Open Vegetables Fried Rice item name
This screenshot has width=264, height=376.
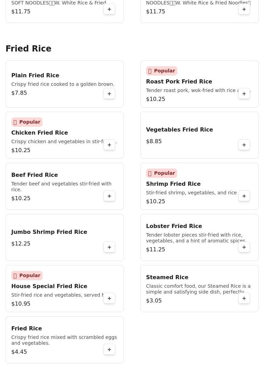[x=179, y=129]
